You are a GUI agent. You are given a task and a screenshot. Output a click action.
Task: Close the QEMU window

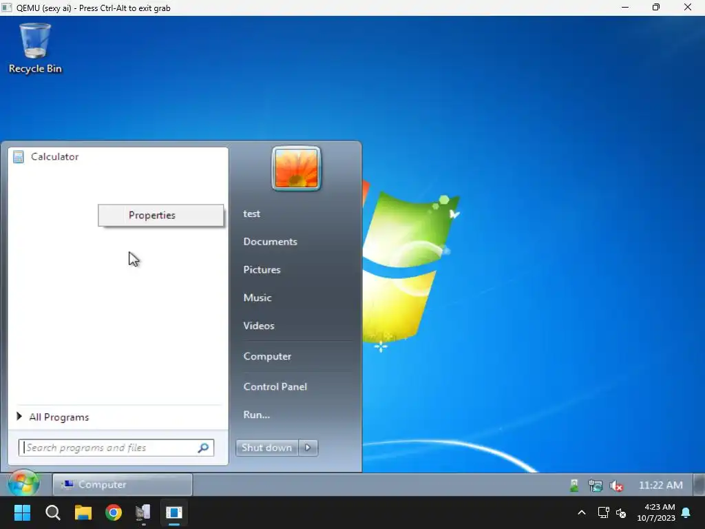click(688, 7)
